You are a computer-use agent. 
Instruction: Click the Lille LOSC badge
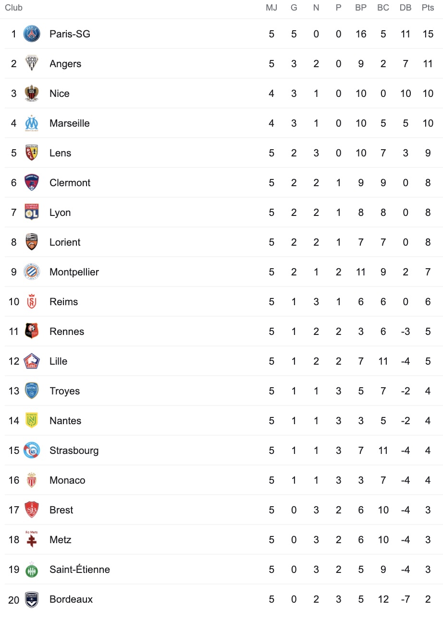(32, 361)
